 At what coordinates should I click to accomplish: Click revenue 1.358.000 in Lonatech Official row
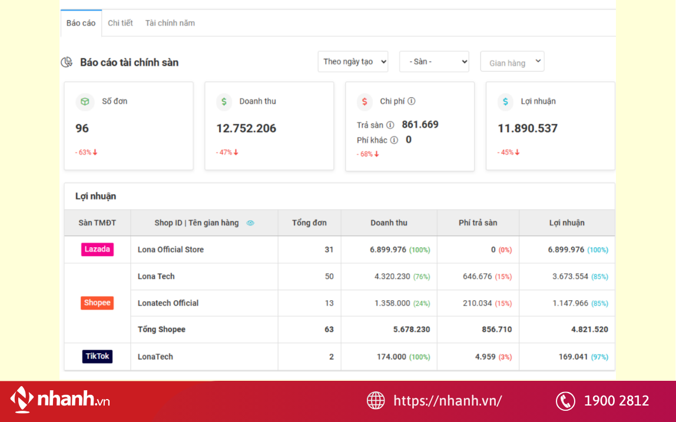click(x=392, y=303)
